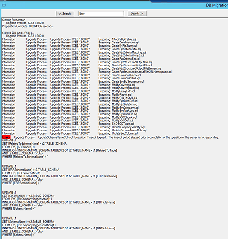This screenshot has height=239, width=228.
Task: Click 'Executing: ModifyXXXDef.sql' log line
Action: [116, 120]
